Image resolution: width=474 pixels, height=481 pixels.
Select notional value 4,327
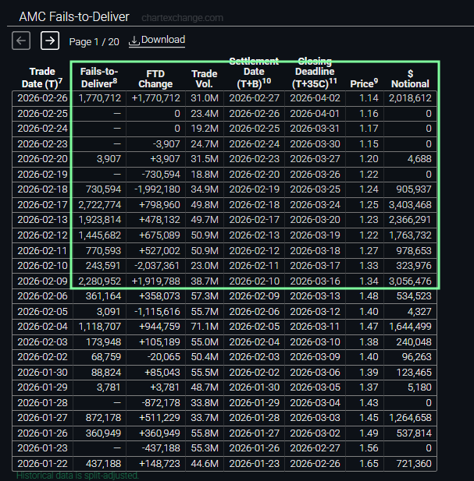pos(419,312)
